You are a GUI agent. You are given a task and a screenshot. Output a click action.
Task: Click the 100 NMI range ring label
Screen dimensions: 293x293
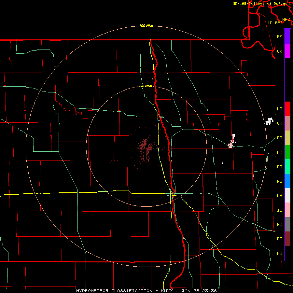(x=146, y=26)
